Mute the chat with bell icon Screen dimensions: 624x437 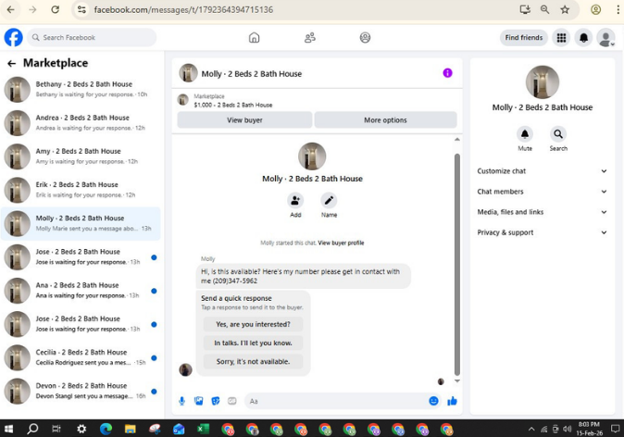(x=525, y=134)
